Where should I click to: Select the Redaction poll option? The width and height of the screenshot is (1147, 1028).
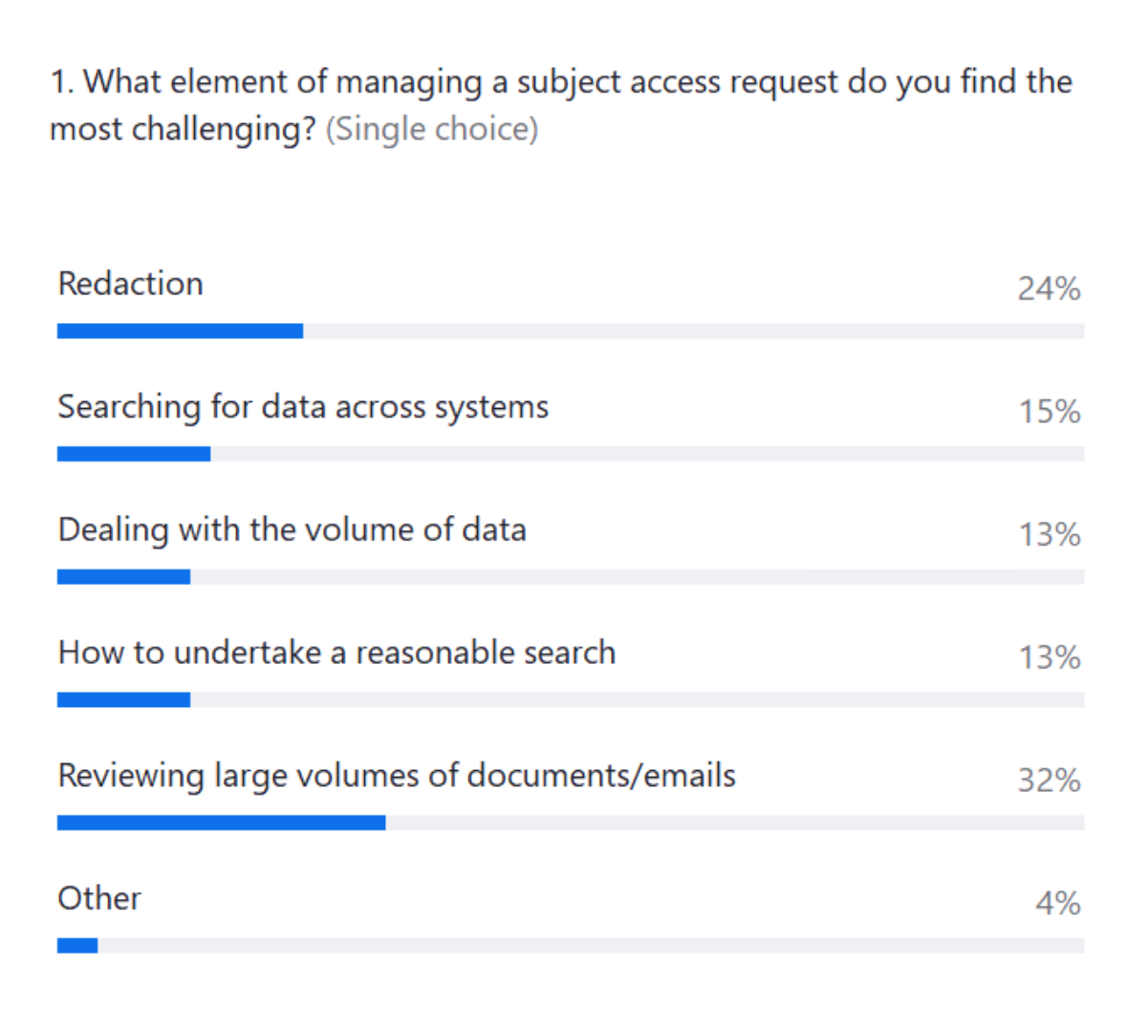tap(131, 284)
